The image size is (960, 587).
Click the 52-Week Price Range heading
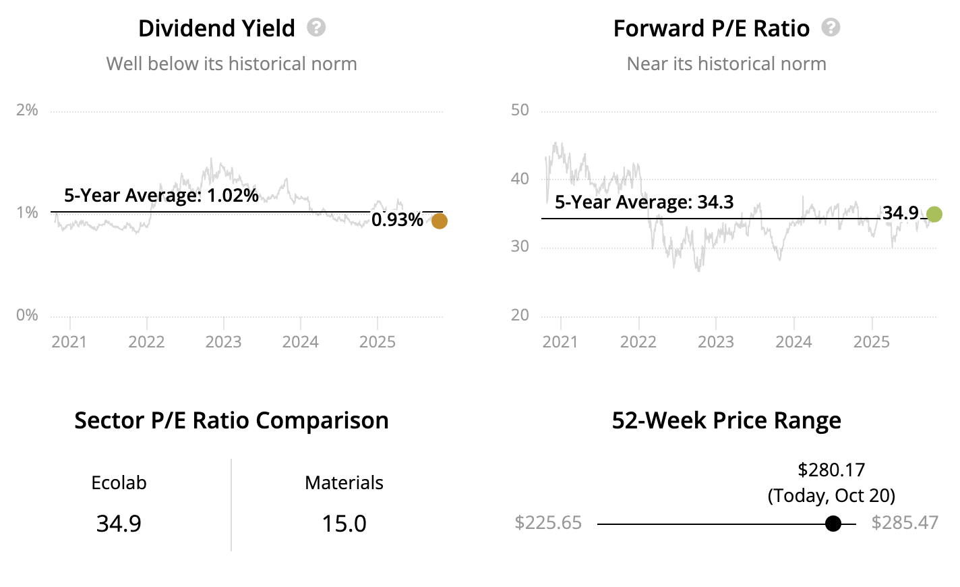[x=726, y=420]
